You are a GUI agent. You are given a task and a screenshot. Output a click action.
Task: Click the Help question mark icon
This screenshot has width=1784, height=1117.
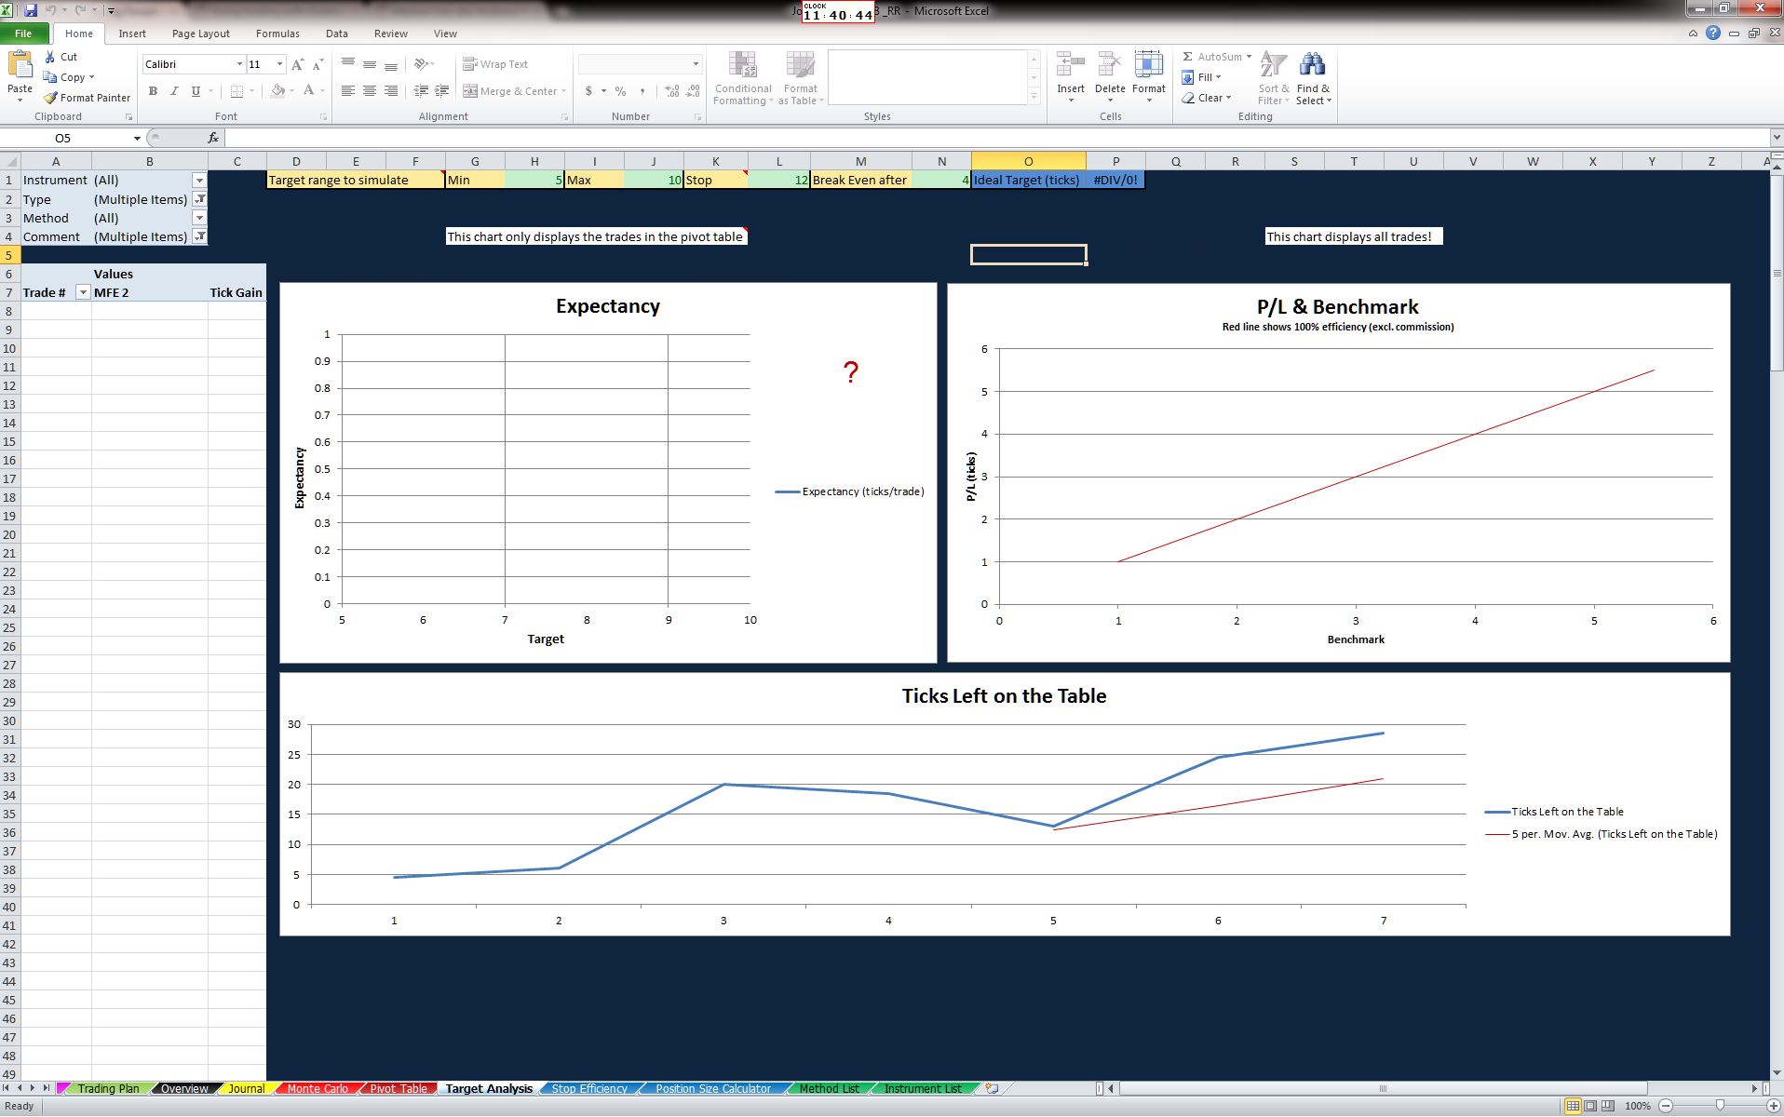(x=1713, y=33)
